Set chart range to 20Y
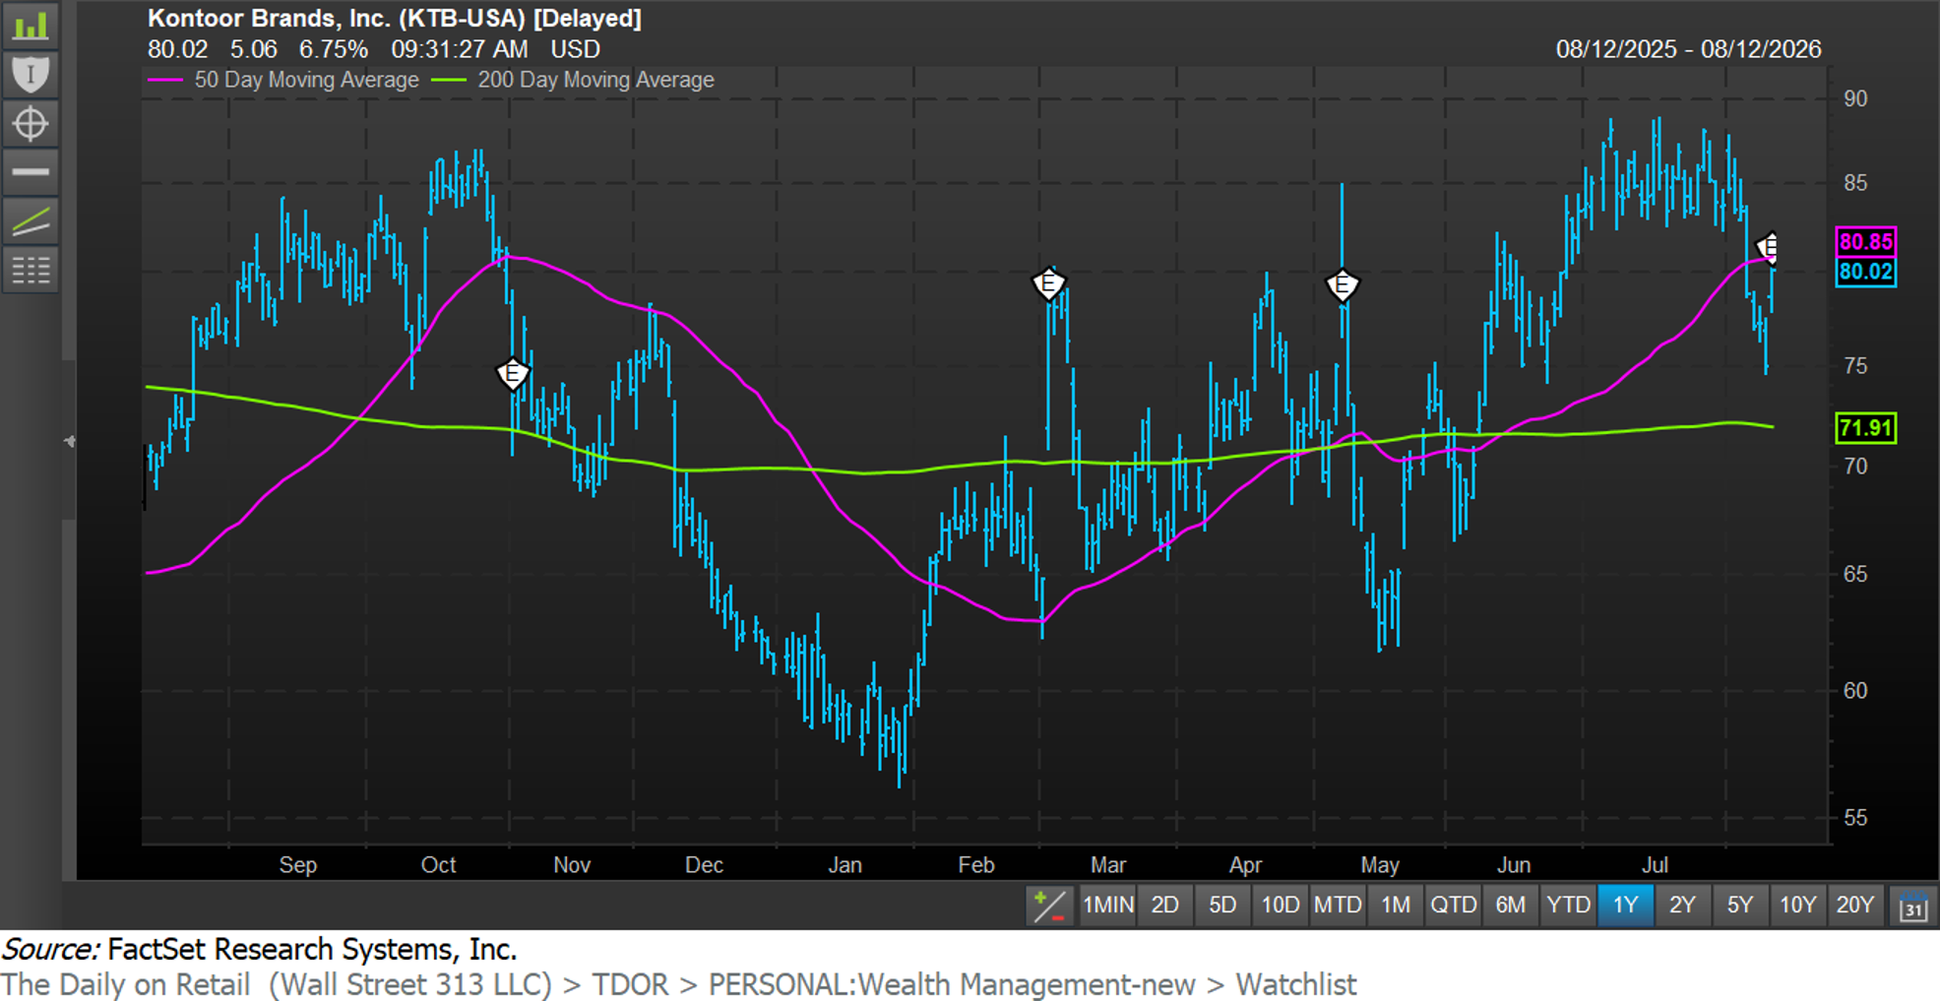 [1855, 906]
